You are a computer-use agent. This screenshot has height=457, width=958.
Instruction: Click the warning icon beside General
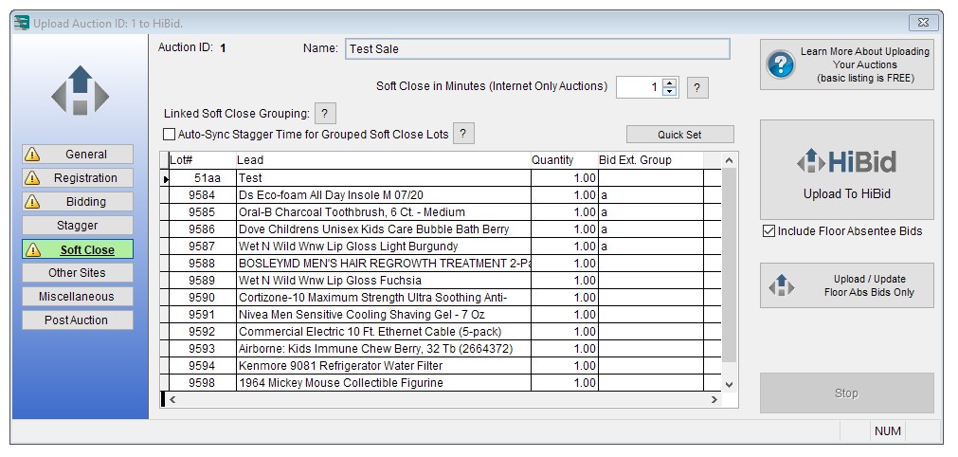tap(32, 155)
